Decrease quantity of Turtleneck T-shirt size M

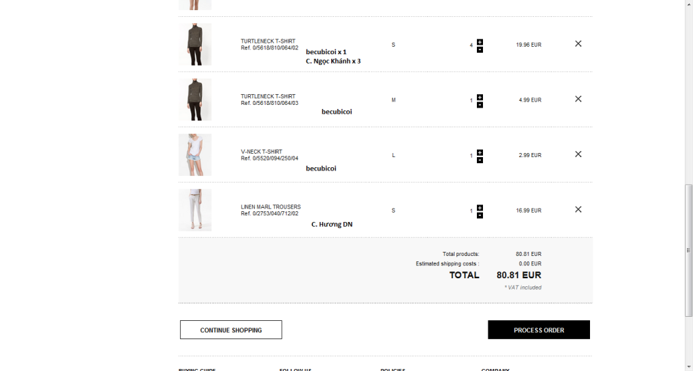[x=480, y=105]
